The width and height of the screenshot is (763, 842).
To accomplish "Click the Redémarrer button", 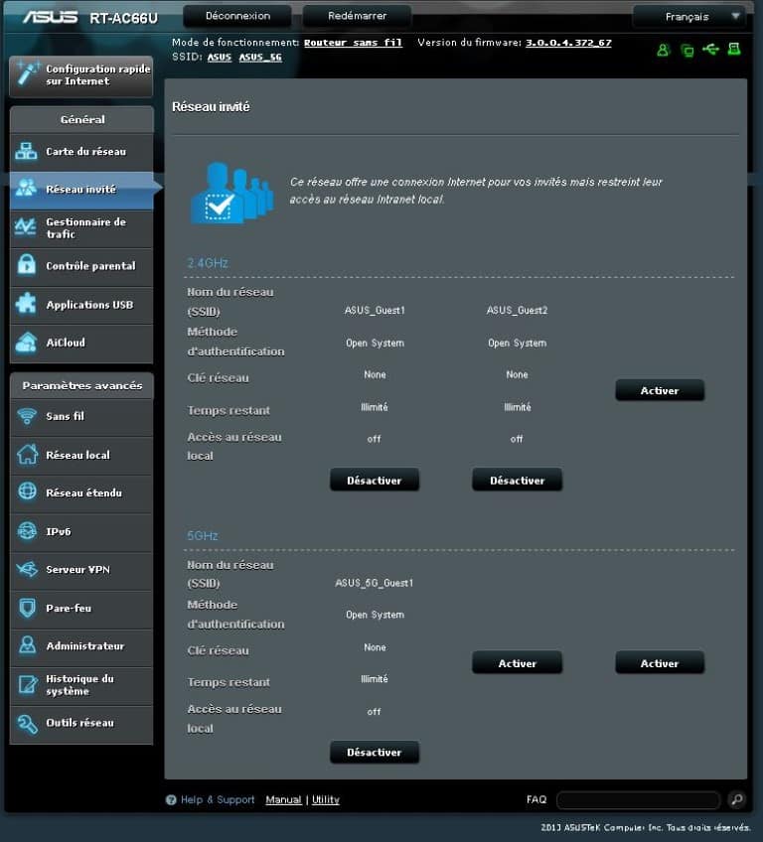I will [x=357, y=16].
